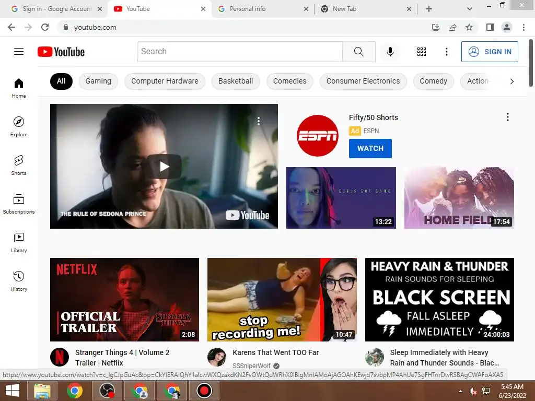Select the Computer Hardware chip

pyautogui.click(x=165, y=81)
